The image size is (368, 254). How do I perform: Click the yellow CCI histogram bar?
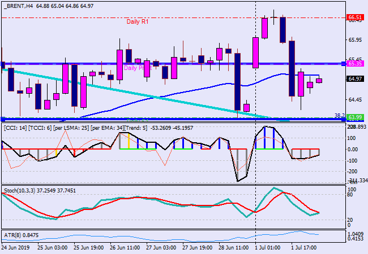(129, 142)
